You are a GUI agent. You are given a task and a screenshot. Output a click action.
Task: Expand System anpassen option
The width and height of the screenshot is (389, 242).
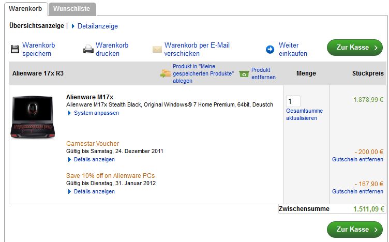coord(96,113)
